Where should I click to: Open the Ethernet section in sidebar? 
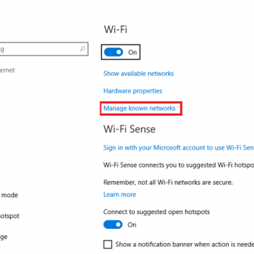point(7,70)
